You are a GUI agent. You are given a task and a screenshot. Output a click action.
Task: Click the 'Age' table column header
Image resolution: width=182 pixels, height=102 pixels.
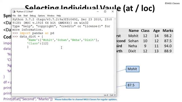(156, 31)
